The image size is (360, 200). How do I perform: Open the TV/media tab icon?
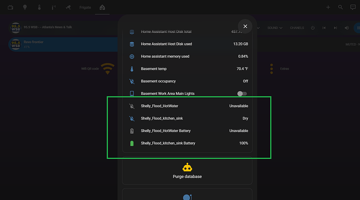[10, 7]
